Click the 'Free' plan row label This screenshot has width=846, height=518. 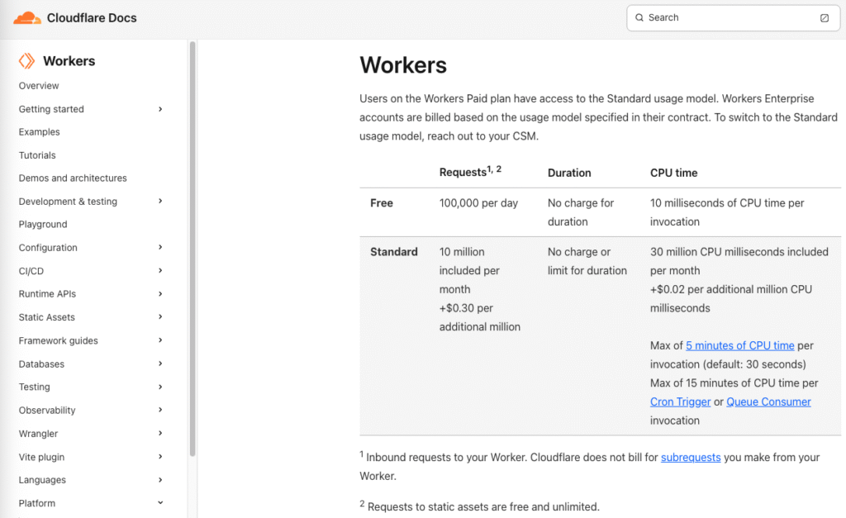382,203
